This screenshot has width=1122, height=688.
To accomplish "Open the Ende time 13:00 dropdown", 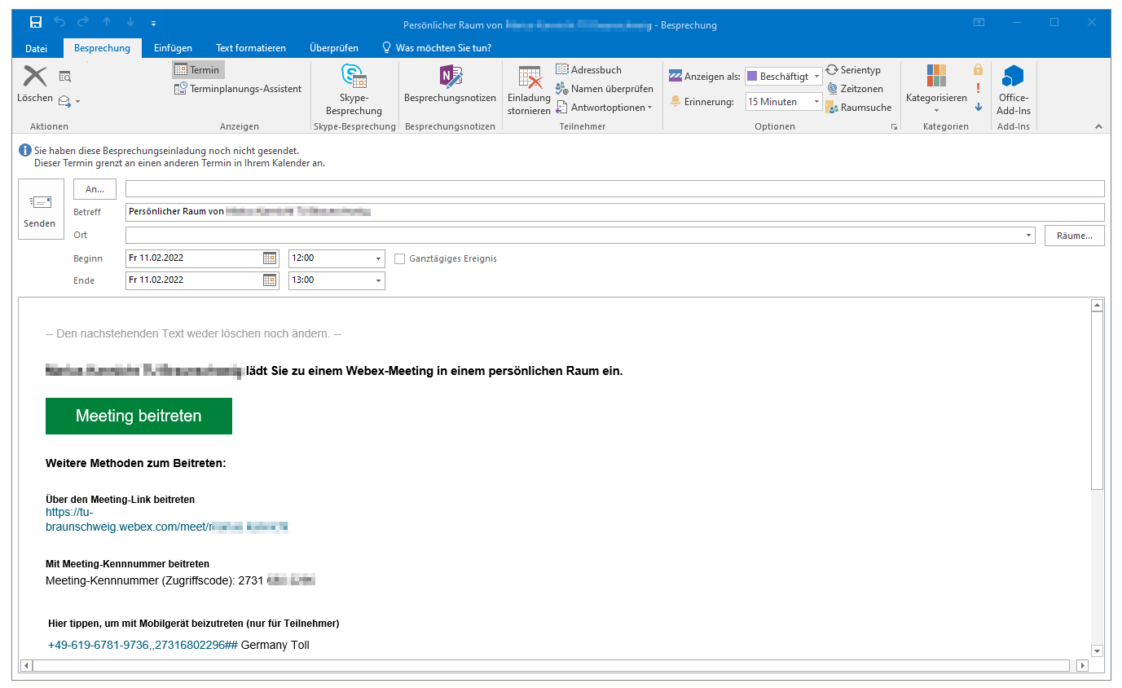I will 379,280.
